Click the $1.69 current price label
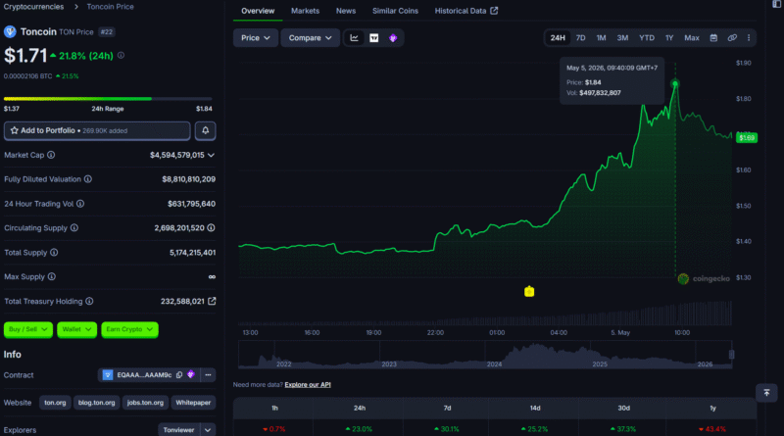This screenshot has width=784, height=436. pyautogui.click(x=747, y=137)
